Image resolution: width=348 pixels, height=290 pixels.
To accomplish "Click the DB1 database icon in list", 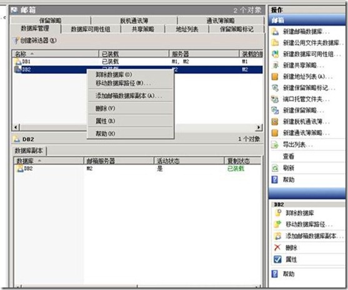I will point(17,61).
